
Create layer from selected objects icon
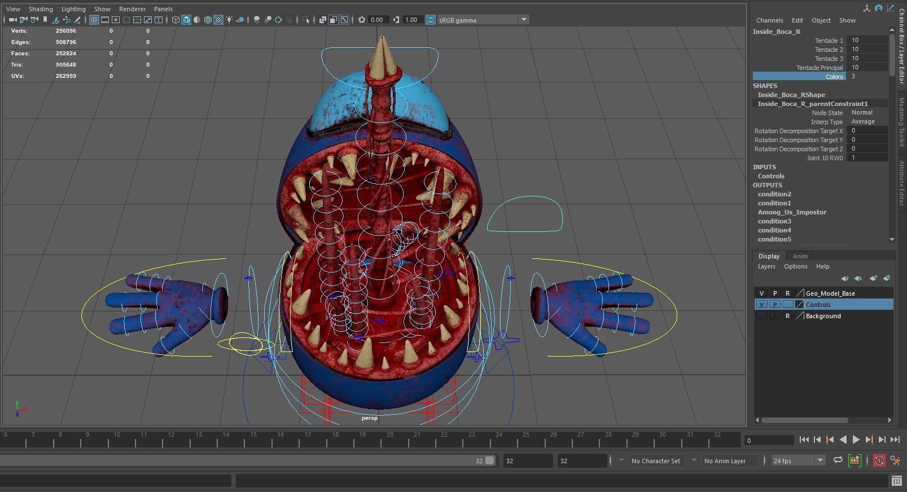887,278
